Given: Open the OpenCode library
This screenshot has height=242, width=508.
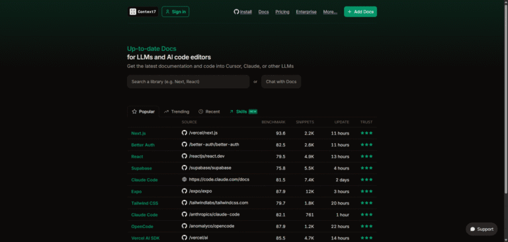Looking at the screenshot, I should (142, 226).
